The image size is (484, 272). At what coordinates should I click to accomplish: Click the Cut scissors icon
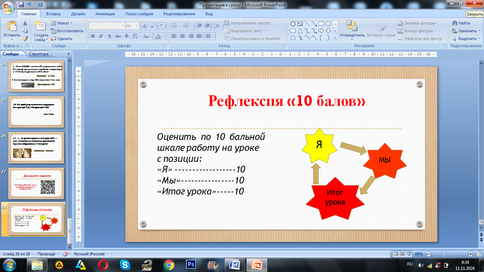click(25, 23)
